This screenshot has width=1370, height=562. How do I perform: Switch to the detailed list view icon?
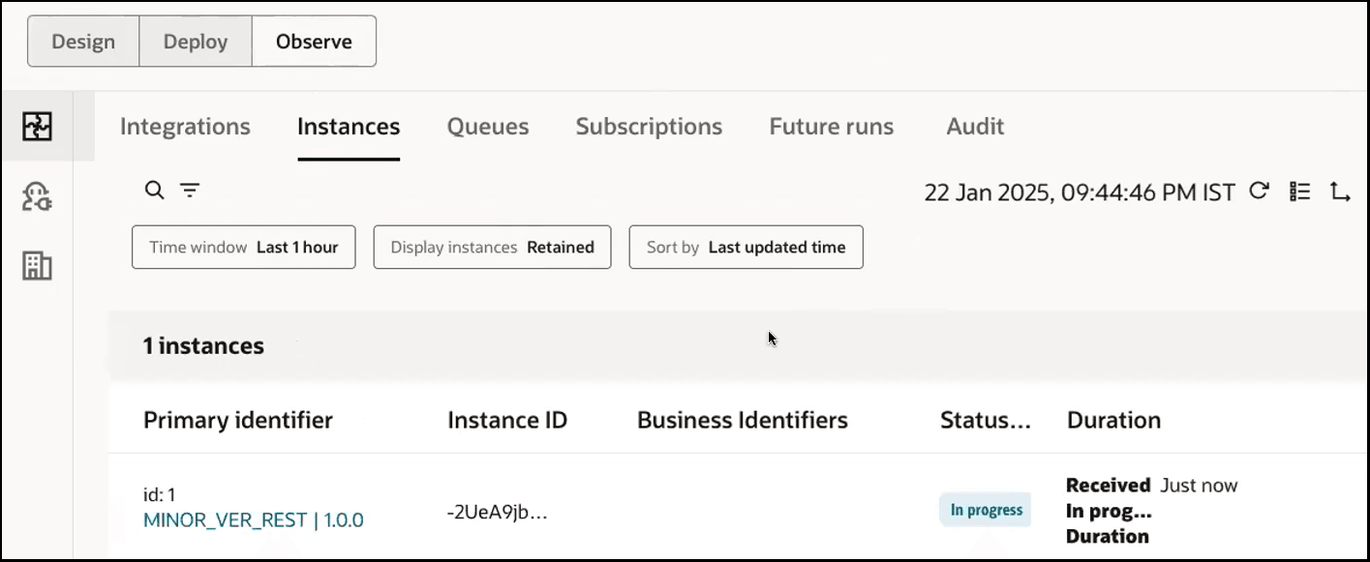pos(1300,192)
